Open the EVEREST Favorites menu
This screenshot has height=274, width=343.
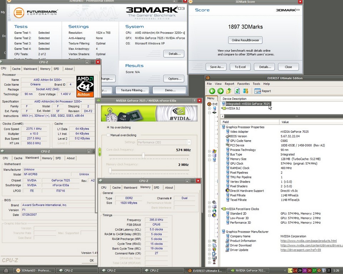(243, 84)
